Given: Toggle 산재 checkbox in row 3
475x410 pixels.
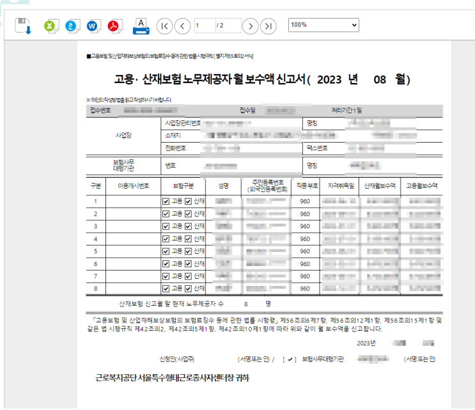Looking at the screenshot, I should [188, 226].
